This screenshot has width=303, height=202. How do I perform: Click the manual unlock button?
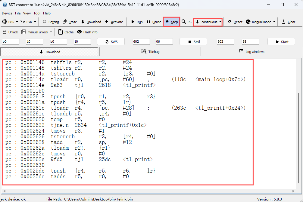tap(35, 32)
